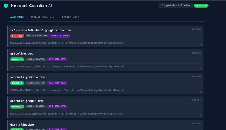Click Heuristic Mode tag on api.cline.bot
226x130 pixels.
coord(57,59)
